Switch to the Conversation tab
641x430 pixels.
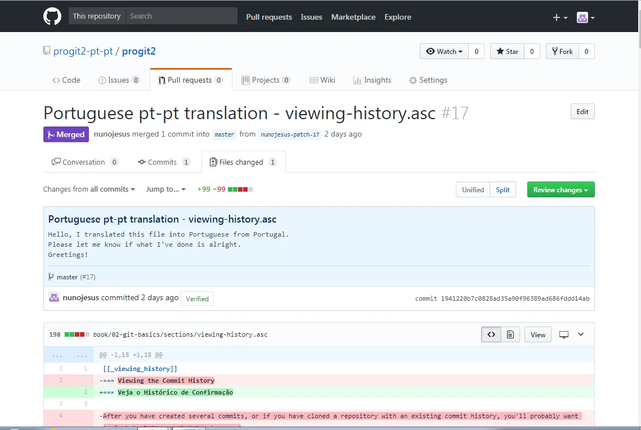pos(85,162)
